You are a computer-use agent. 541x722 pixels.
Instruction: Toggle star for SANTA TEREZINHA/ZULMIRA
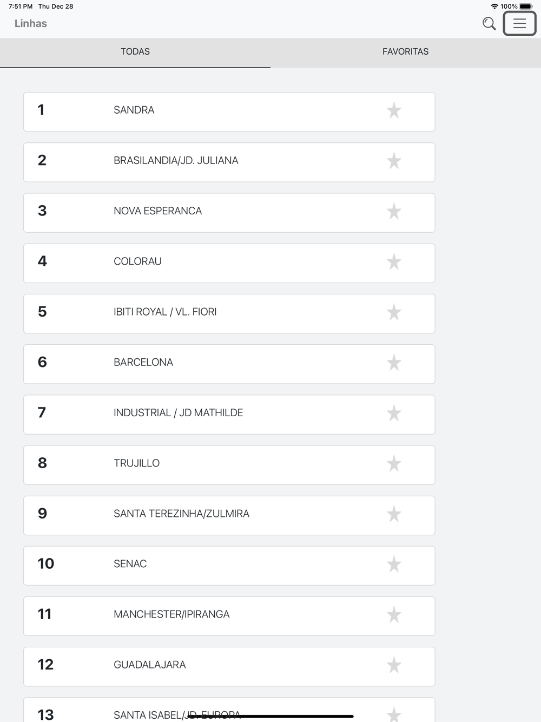(394, 514)
